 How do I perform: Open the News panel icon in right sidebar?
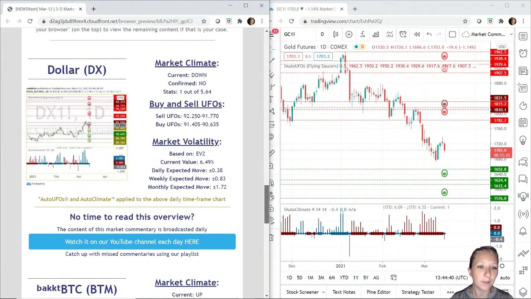(523, 71)
